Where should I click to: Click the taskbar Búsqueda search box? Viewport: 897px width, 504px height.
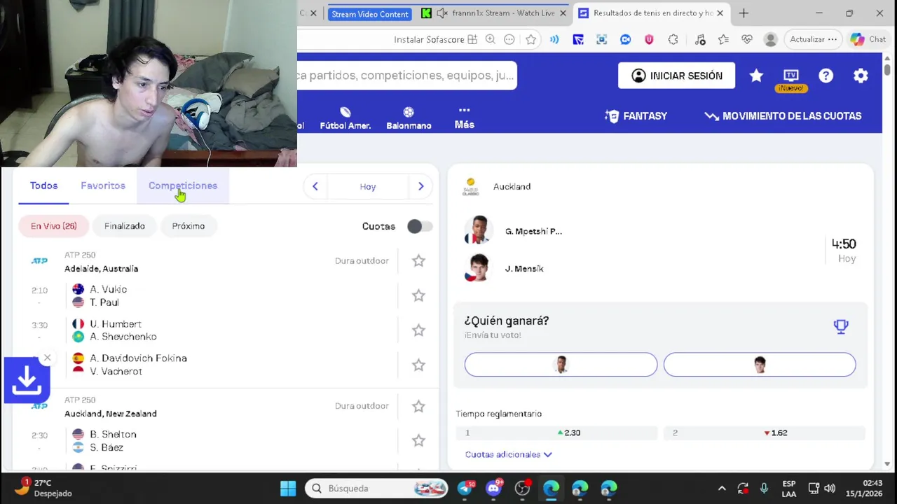(x=377, y=488)
